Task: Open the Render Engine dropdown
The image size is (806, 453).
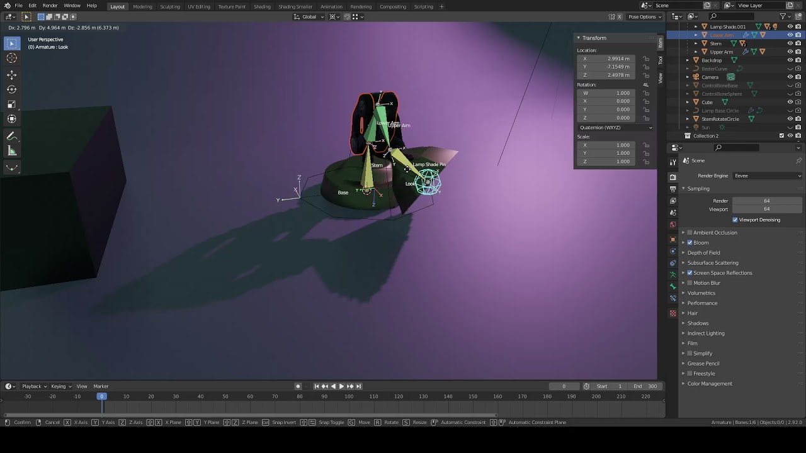Action: pyautogui.click(x=768, y=176)
